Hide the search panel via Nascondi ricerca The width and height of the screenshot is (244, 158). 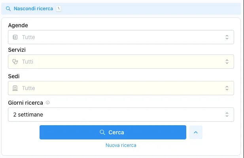point(33,9)
